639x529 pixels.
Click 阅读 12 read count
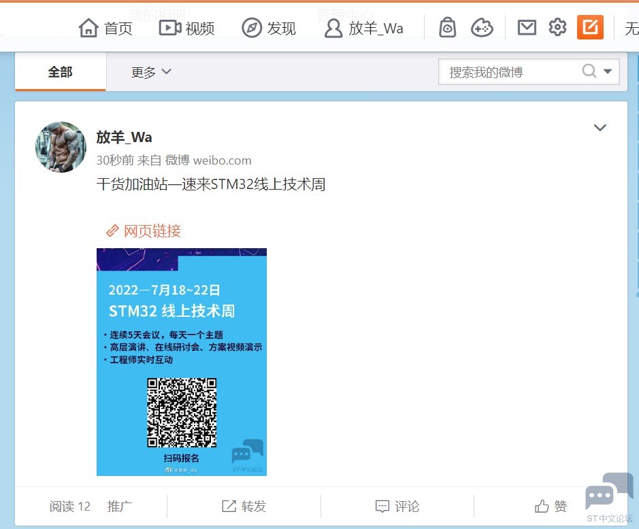[69, 506]
